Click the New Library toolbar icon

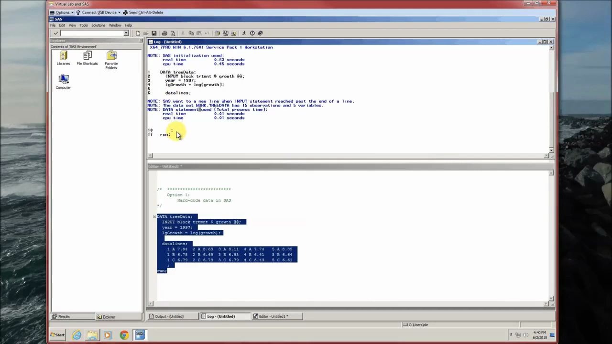pos(218,33)
